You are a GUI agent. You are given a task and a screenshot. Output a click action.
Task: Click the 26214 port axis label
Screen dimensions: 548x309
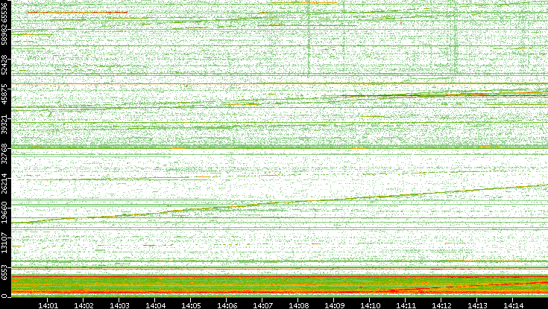pos(4,183)
